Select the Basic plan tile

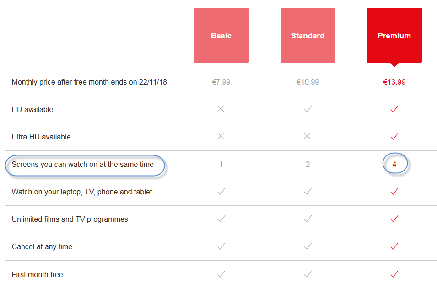tap(221, 35)
